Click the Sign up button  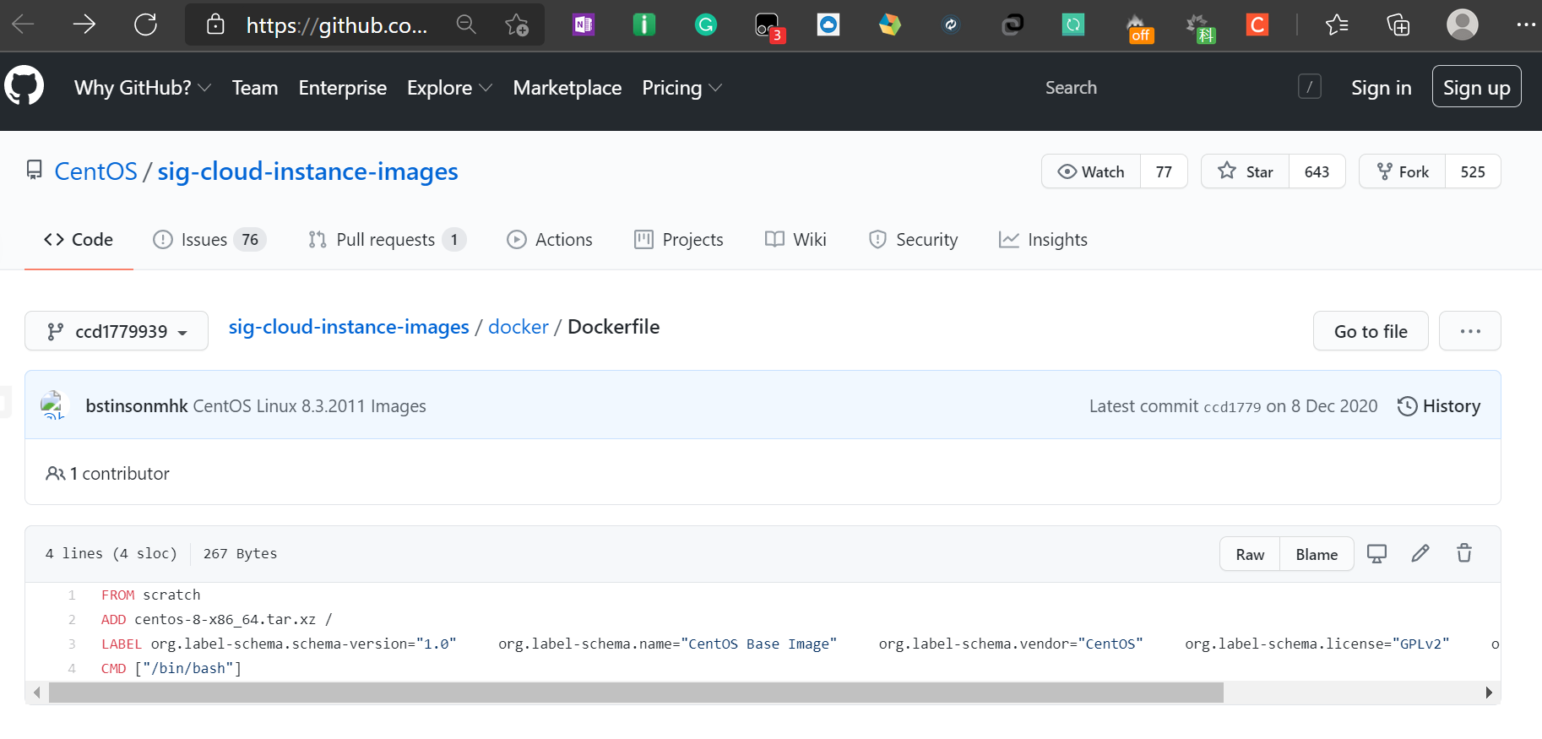pos(1477,86)
